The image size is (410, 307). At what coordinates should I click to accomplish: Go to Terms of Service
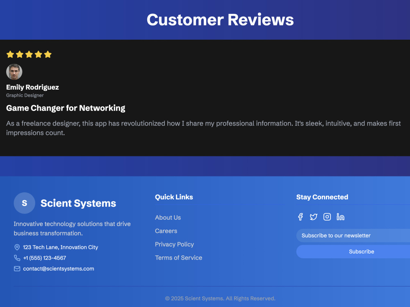pyautogui.click(x=179, y=257)
